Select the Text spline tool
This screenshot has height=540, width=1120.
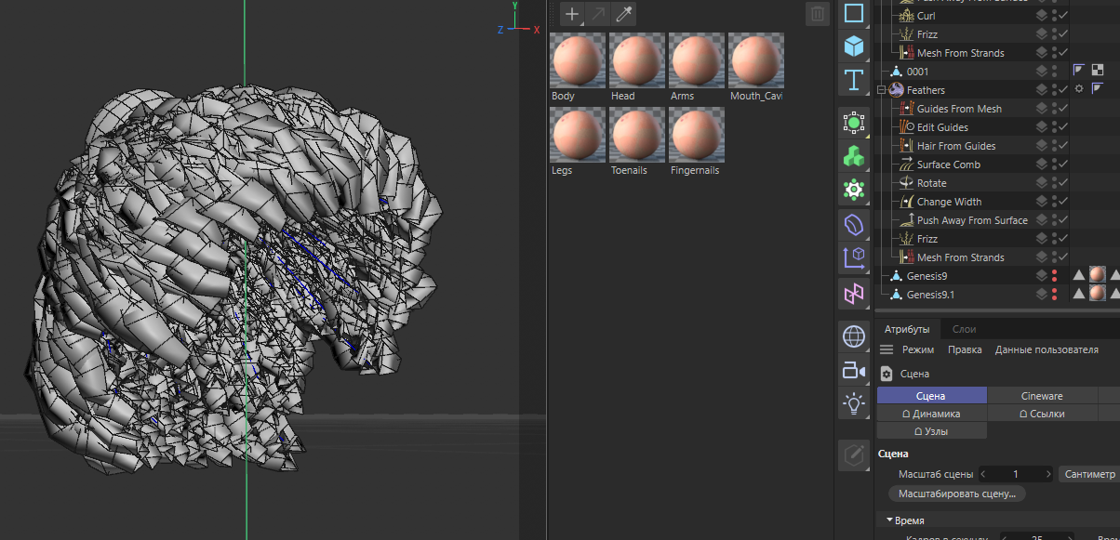(853, 78)
